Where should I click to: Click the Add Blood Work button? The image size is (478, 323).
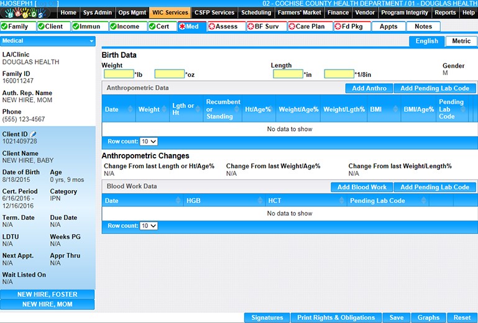tap(362, 187)
